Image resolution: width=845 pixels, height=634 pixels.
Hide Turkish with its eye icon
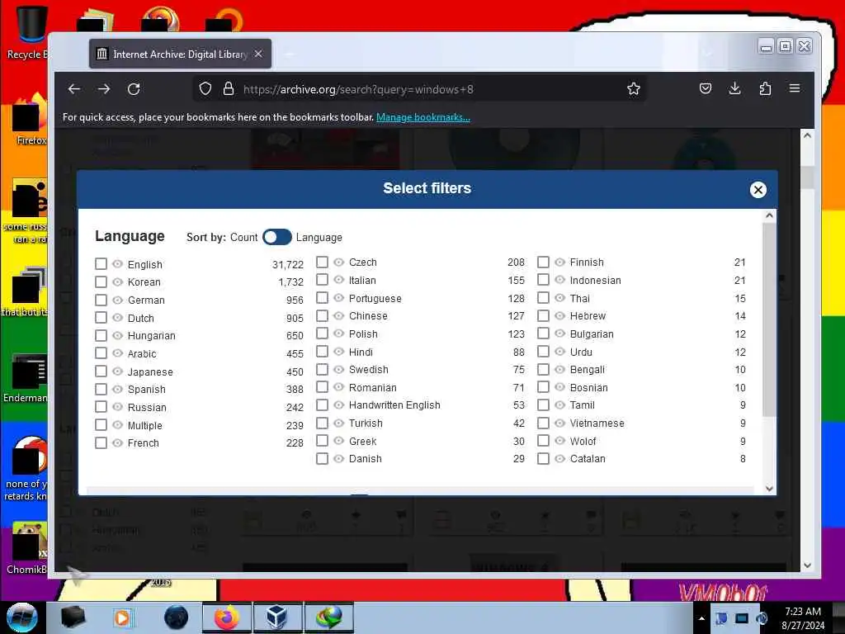[338, 423]
